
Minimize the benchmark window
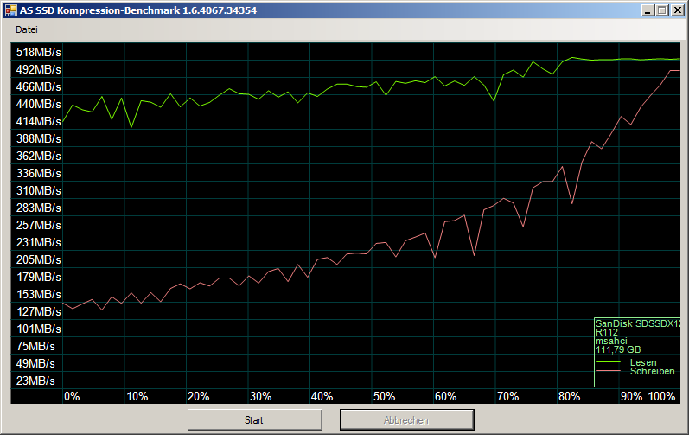[x=647, y=10]
